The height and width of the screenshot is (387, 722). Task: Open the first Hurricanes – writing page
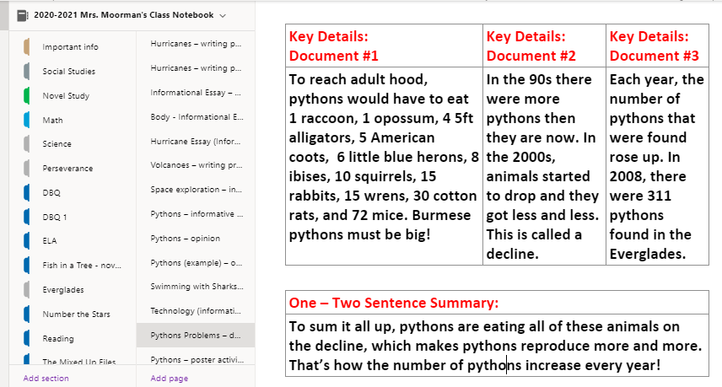pos(196,44)
